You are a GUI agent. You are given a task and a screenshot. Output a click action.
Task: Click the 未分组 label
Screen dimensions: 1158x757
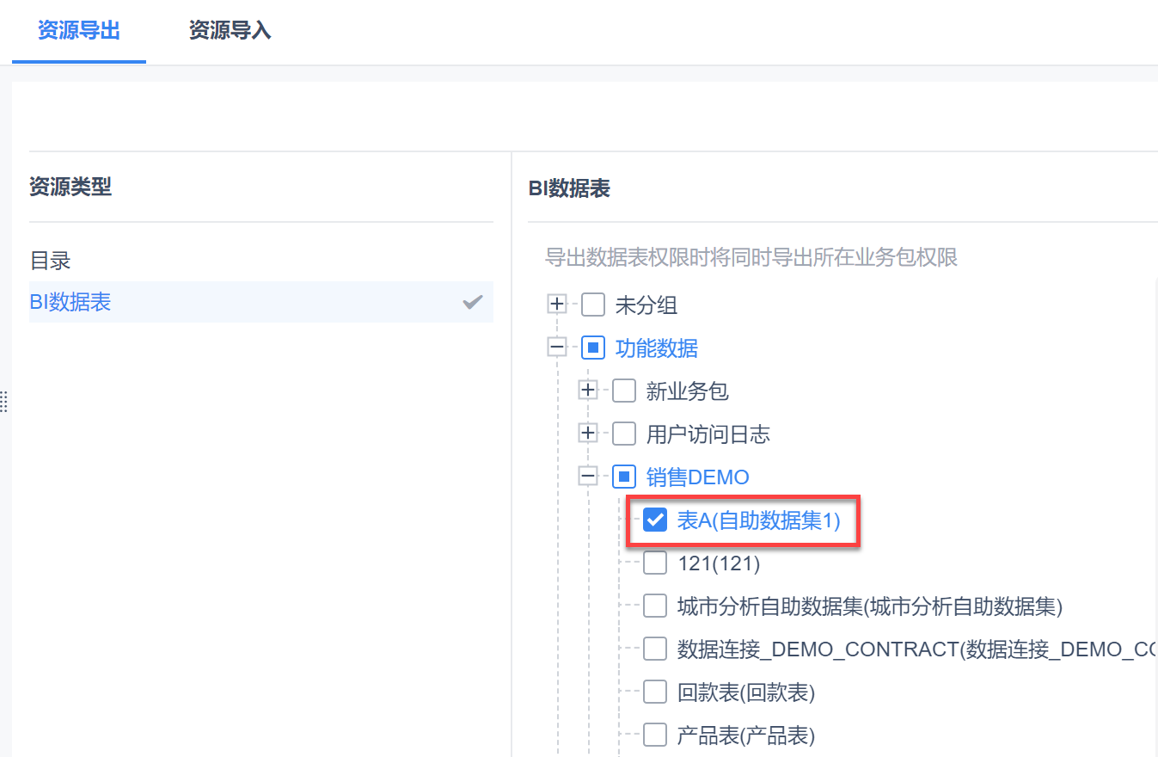[646, 305]
